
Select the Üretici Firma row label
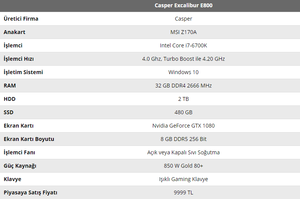point(21,19)
